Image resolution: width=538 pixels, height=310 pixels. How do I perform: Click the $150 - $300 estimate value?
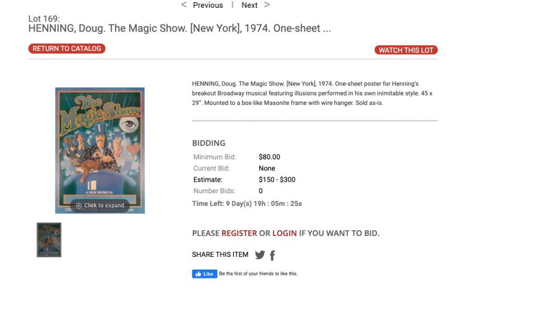[x=277, y=180]
